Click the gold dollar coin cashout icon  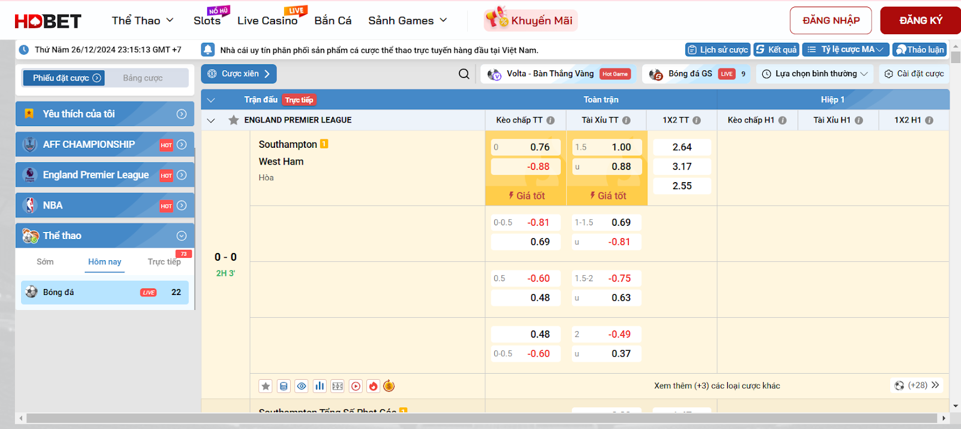tap(389, 386)
